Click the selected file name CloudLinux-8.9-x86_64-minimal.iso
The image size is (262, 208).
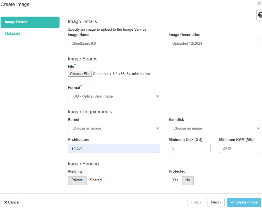tap(122, 74)
